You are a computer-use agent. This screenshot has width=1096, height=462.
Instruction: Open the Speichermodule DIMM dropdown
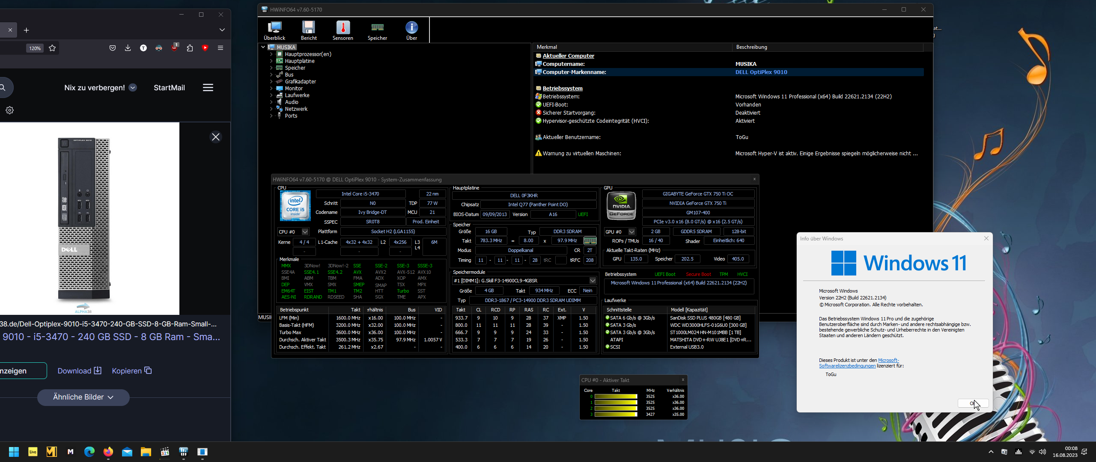tap(593, 281)
